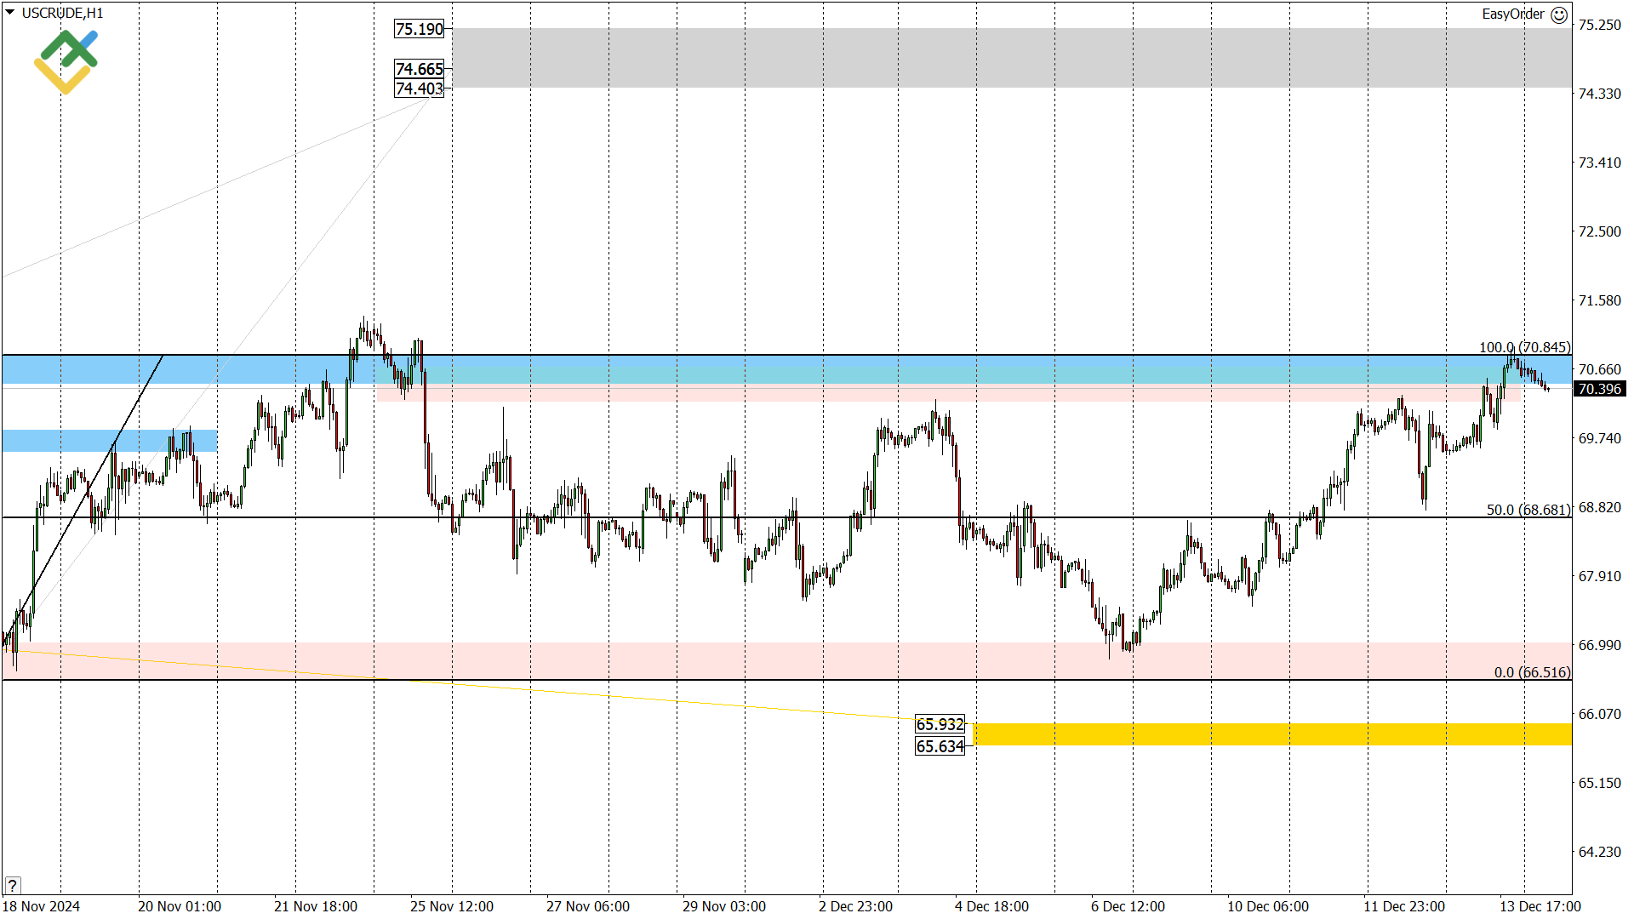This screenshot has height=919, width=1634.
Task: Click the 6 Dec 12:00 time axis label
Action: point(1128,906)
